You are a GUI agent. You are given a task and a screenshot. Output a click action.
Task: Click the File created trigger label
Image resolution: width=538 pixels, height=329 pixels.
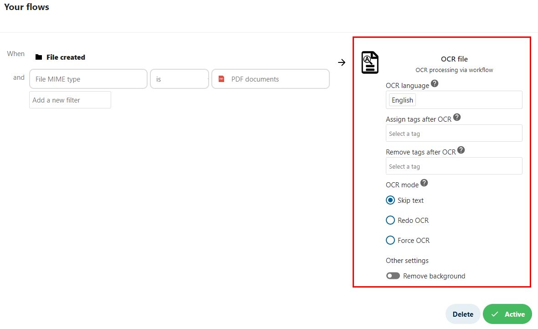66,57
